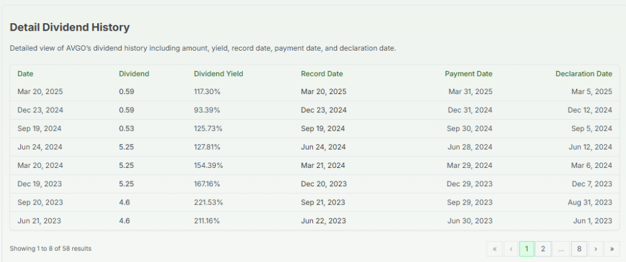Viewport: 626px width, 262px height.
Task: Go to next results page
Action: [x=596, y=249]
